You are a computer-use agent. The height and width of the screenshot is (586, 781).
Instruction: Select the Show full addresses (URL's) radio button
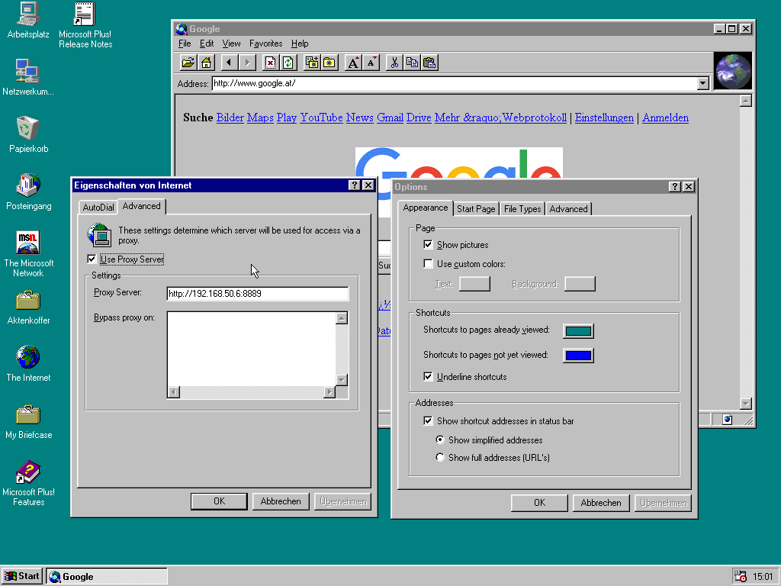click(x=440, y=457)
